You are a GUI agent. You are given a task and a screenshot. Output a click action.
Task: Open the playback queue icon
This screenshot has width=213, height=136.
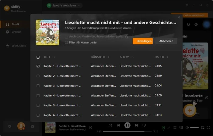175,128
